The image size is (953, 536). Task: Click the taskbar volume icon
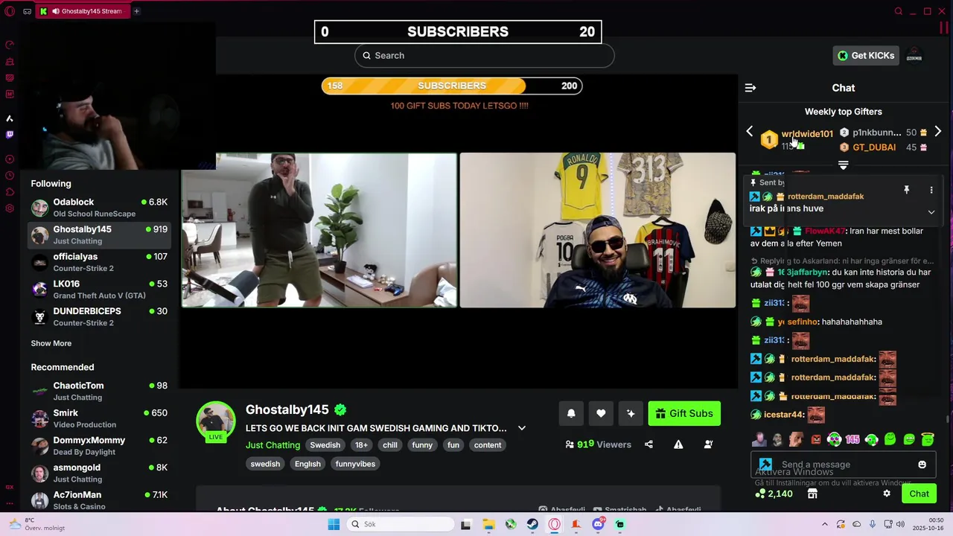pos(900,524)
